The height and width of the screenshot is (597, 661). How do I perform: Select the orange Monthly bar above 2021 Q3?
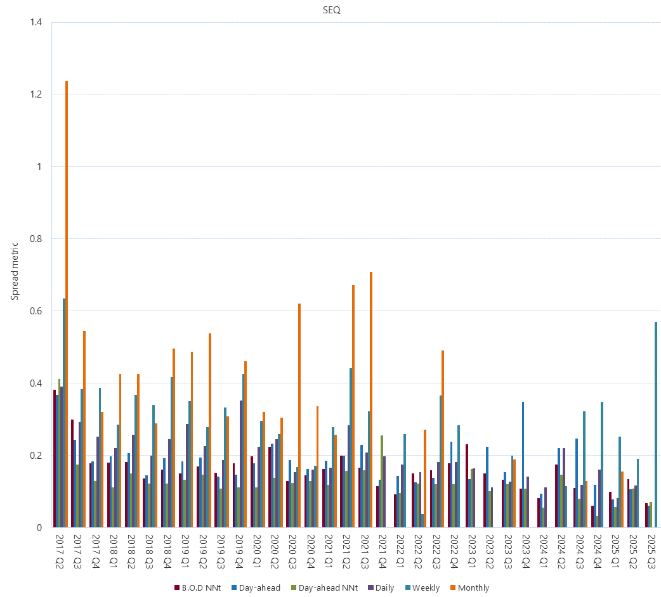pos(370,399)
